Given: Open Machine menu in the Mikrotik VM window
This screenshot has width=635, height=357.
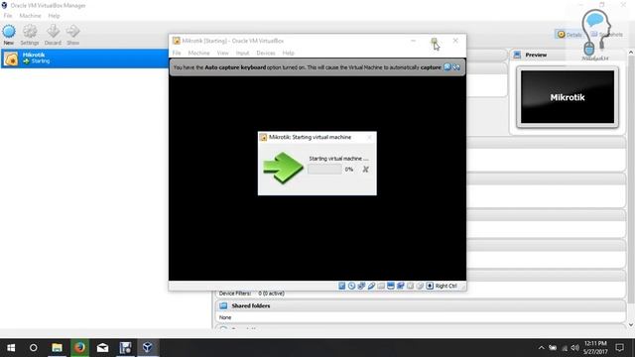Looking at the screenshot, I should tap(198, 53).
